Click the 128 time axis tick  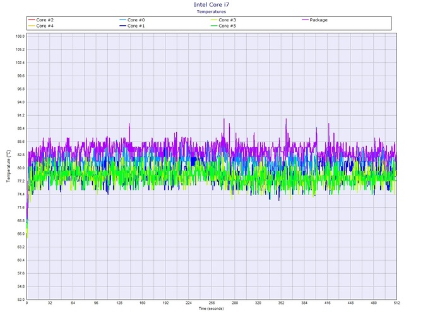click(119, 303)
